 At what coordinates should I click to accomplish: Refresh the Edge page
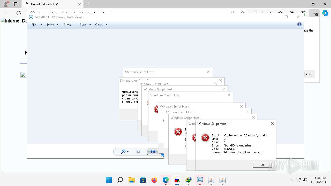pos(19,13)
